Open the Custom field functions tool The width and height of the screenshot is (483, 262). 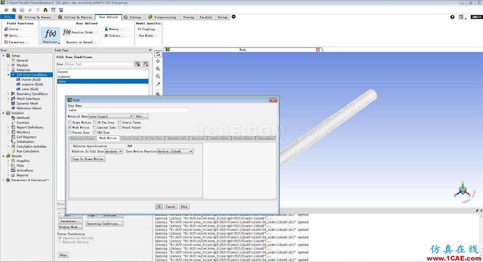(x=13, y=29)
